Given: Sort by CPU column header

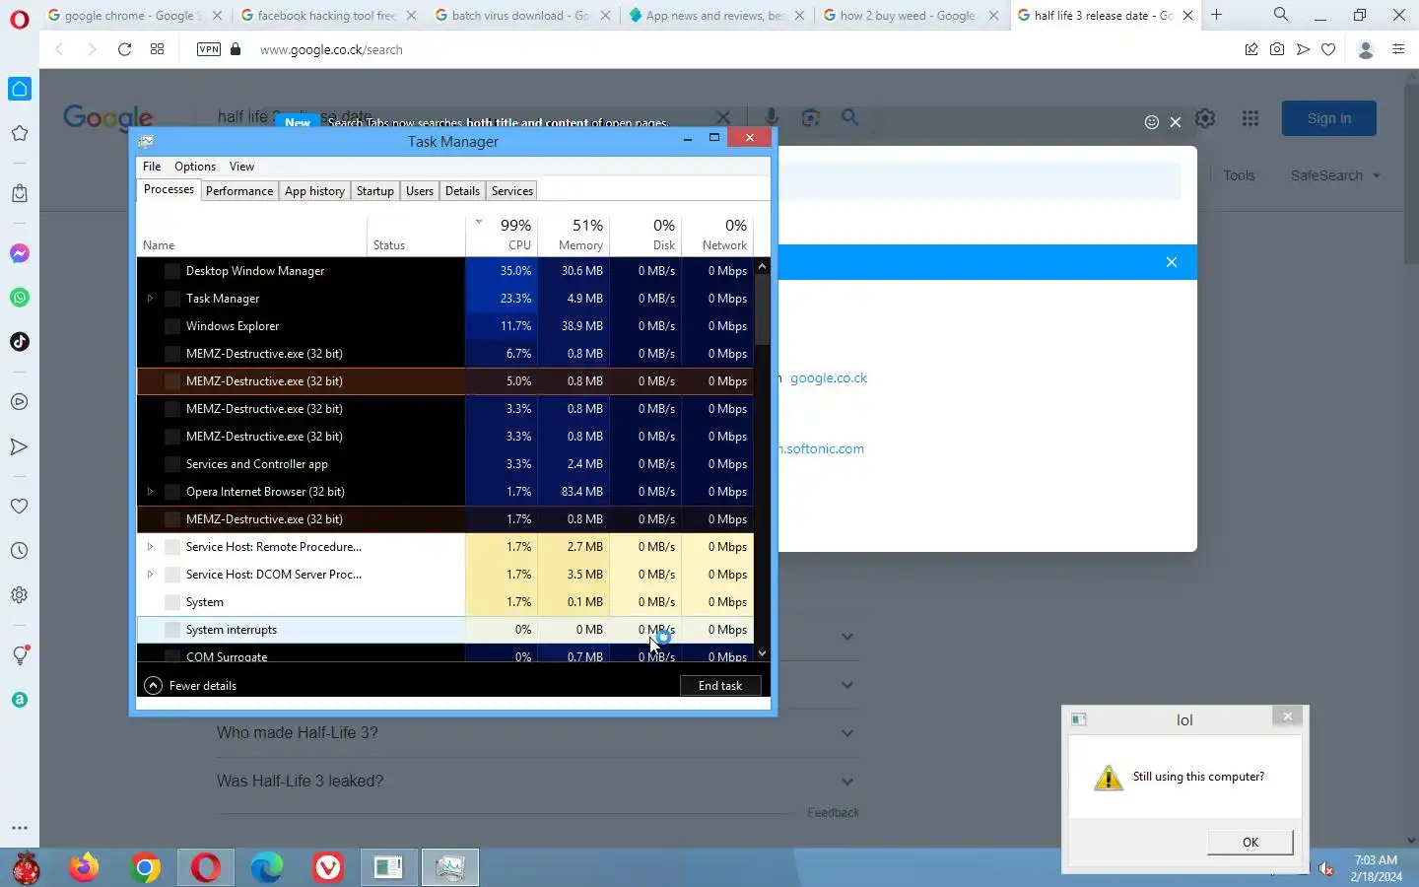Looking at the screenshot, I should point(502,235).
